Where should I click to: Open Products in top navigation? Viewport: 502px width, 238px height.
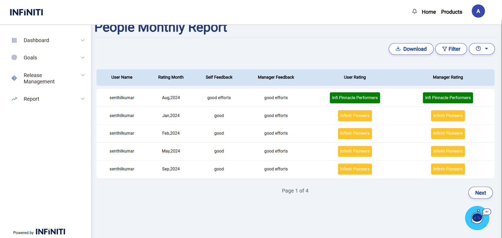451,12
